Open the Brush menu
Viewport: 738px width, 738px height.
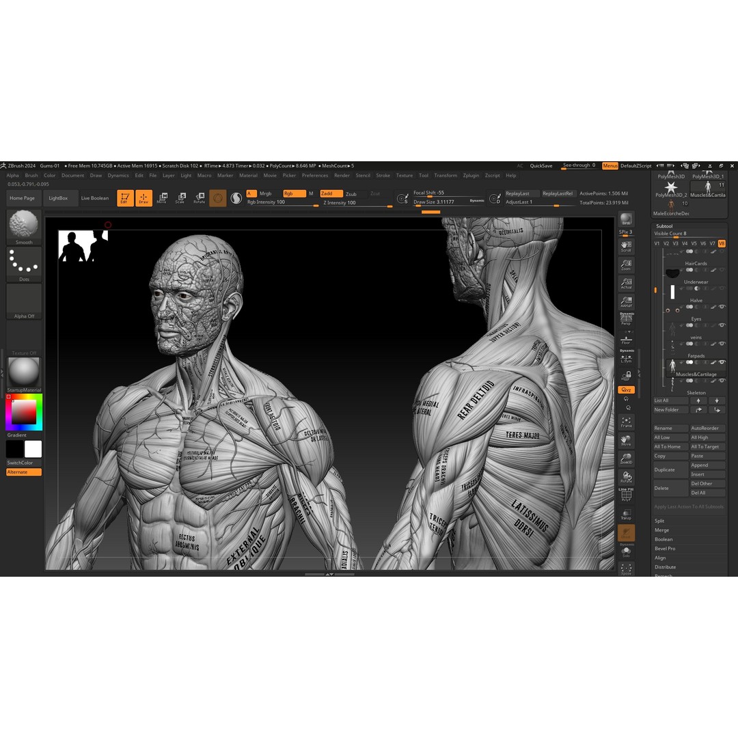pos(31,175)
